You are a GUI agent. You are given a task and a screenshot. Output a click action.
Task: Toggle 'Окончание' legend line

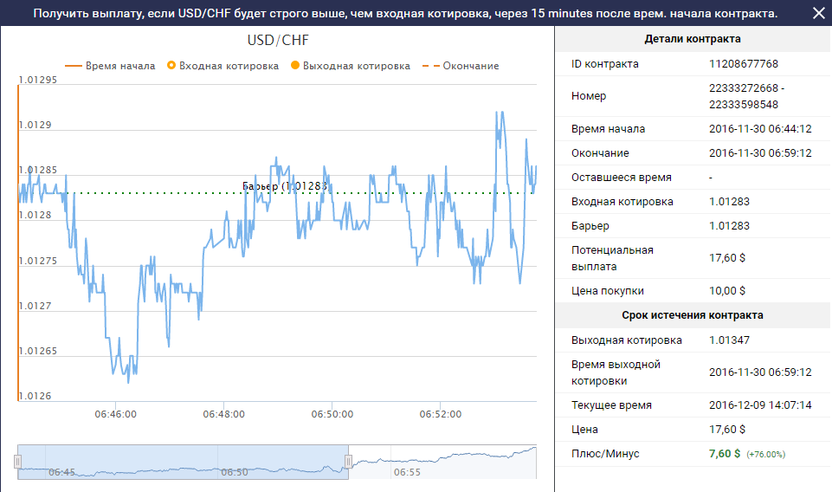click(461, 66)
